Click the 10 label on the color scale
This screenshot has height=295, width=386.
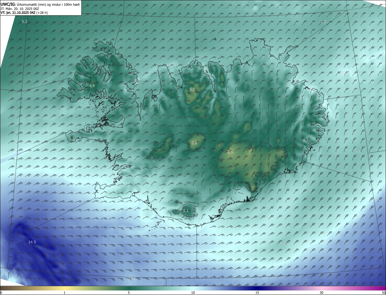[x=193, y=293]
